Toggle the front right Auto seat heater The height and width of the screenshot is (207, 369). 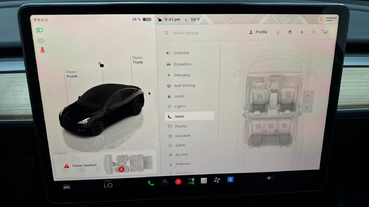point(288,95)
